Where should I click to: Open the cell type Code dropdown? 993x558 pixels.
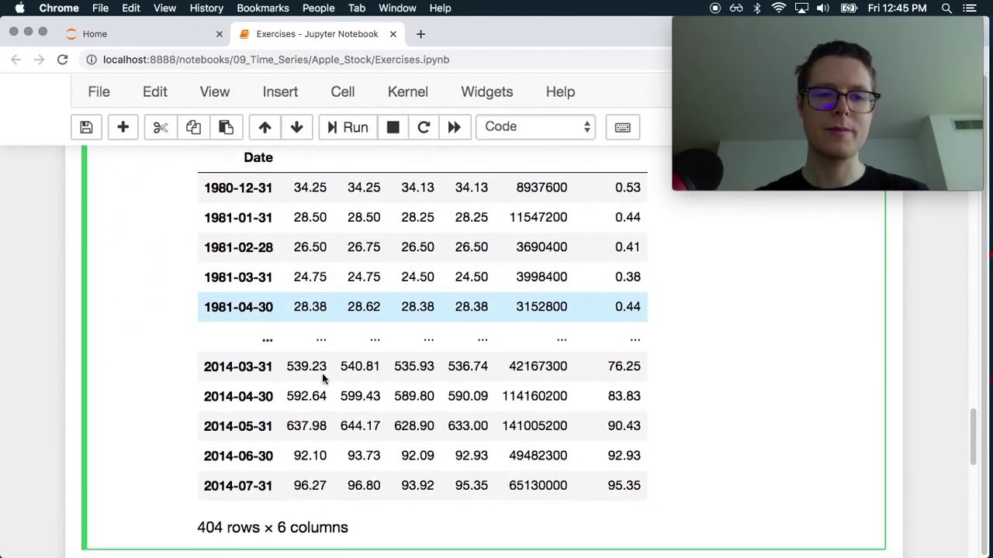pyautogui.click(x=535, y=127)
